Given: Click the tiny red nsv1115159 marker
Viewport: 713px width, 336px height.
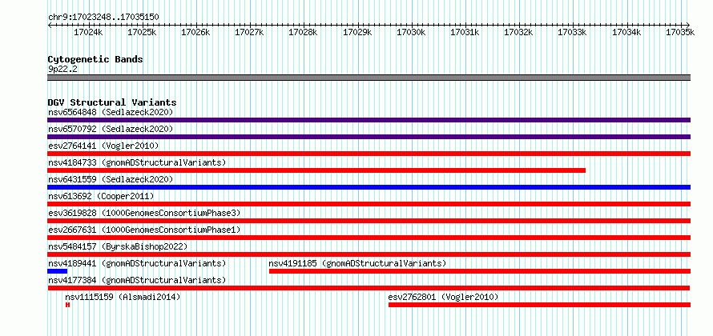Looking at the screenshot, I should coord(67,305).
